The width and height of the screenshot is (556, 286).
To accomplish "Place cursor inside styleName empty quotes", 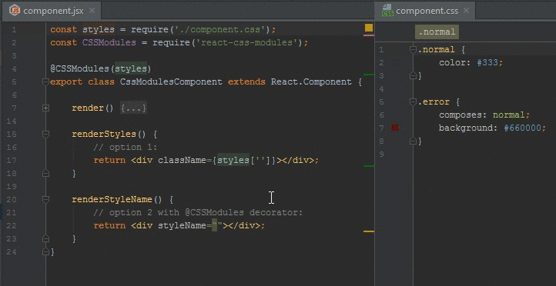I will click(217, 226).
